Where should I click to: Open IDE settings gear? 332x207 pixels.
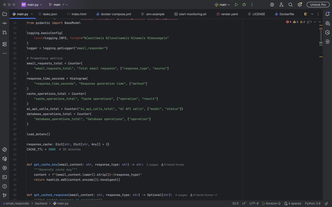(300, 5)
